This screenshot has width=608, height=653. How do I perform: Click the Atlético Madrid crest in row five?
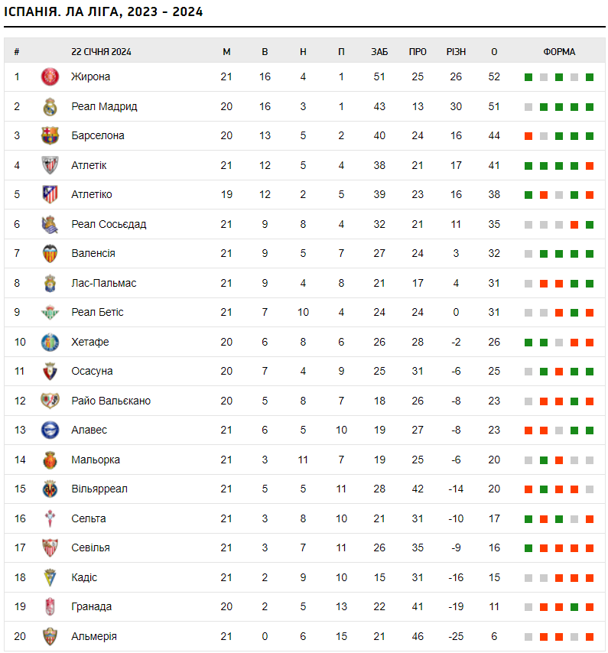pos(50,195)
